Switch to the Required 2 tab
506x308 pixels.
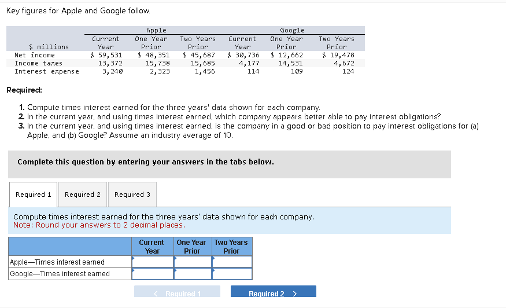83,195
